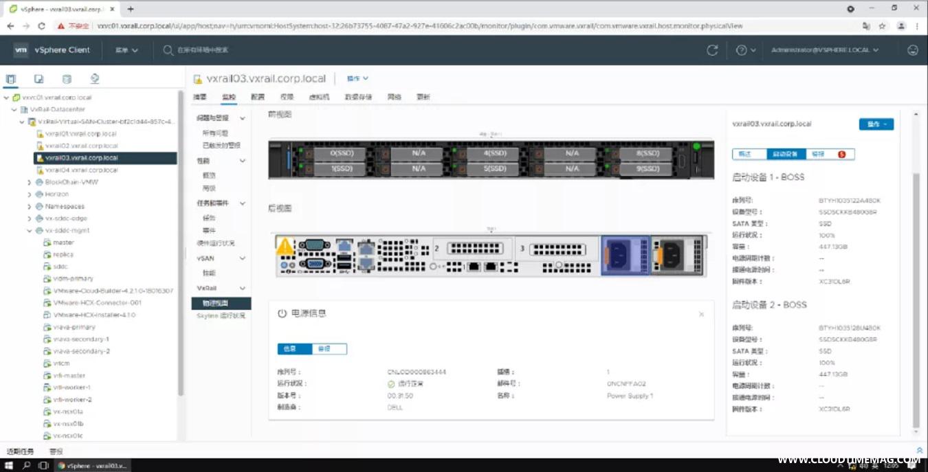Screen dimensions: 928x472
Task: Open the actions dropdown beside the vxrail03 title
Action: click(x=357, y=78)
